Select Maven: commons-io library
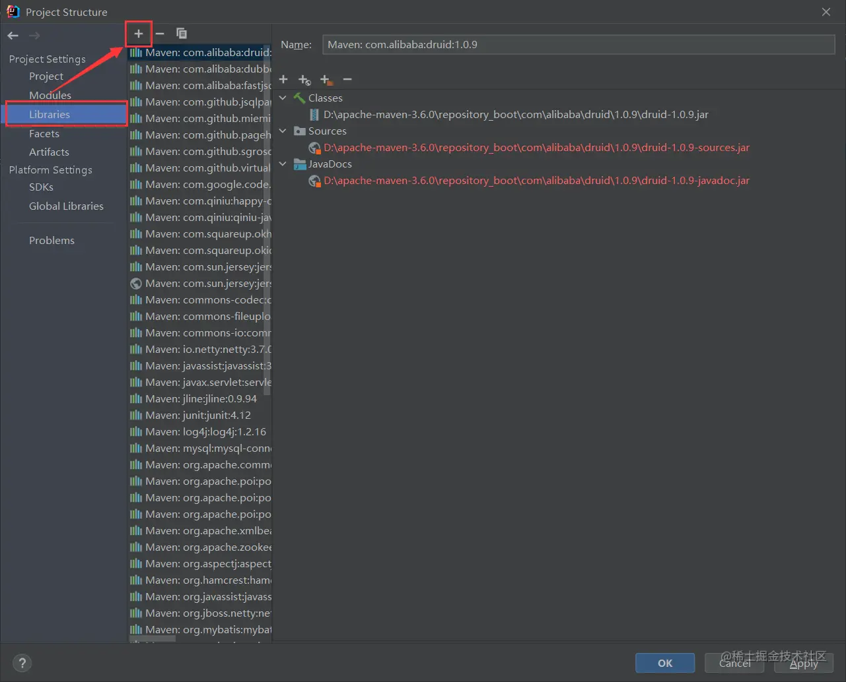Screen dimensions: 846x682 coord(199,332)
